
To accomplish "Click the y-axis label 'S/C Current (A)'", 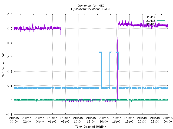I will [3, 65].
